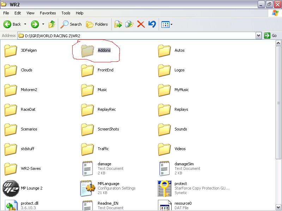
Task: Click the vertical scrollbar down arrow
Action: (x=278, y=208)
